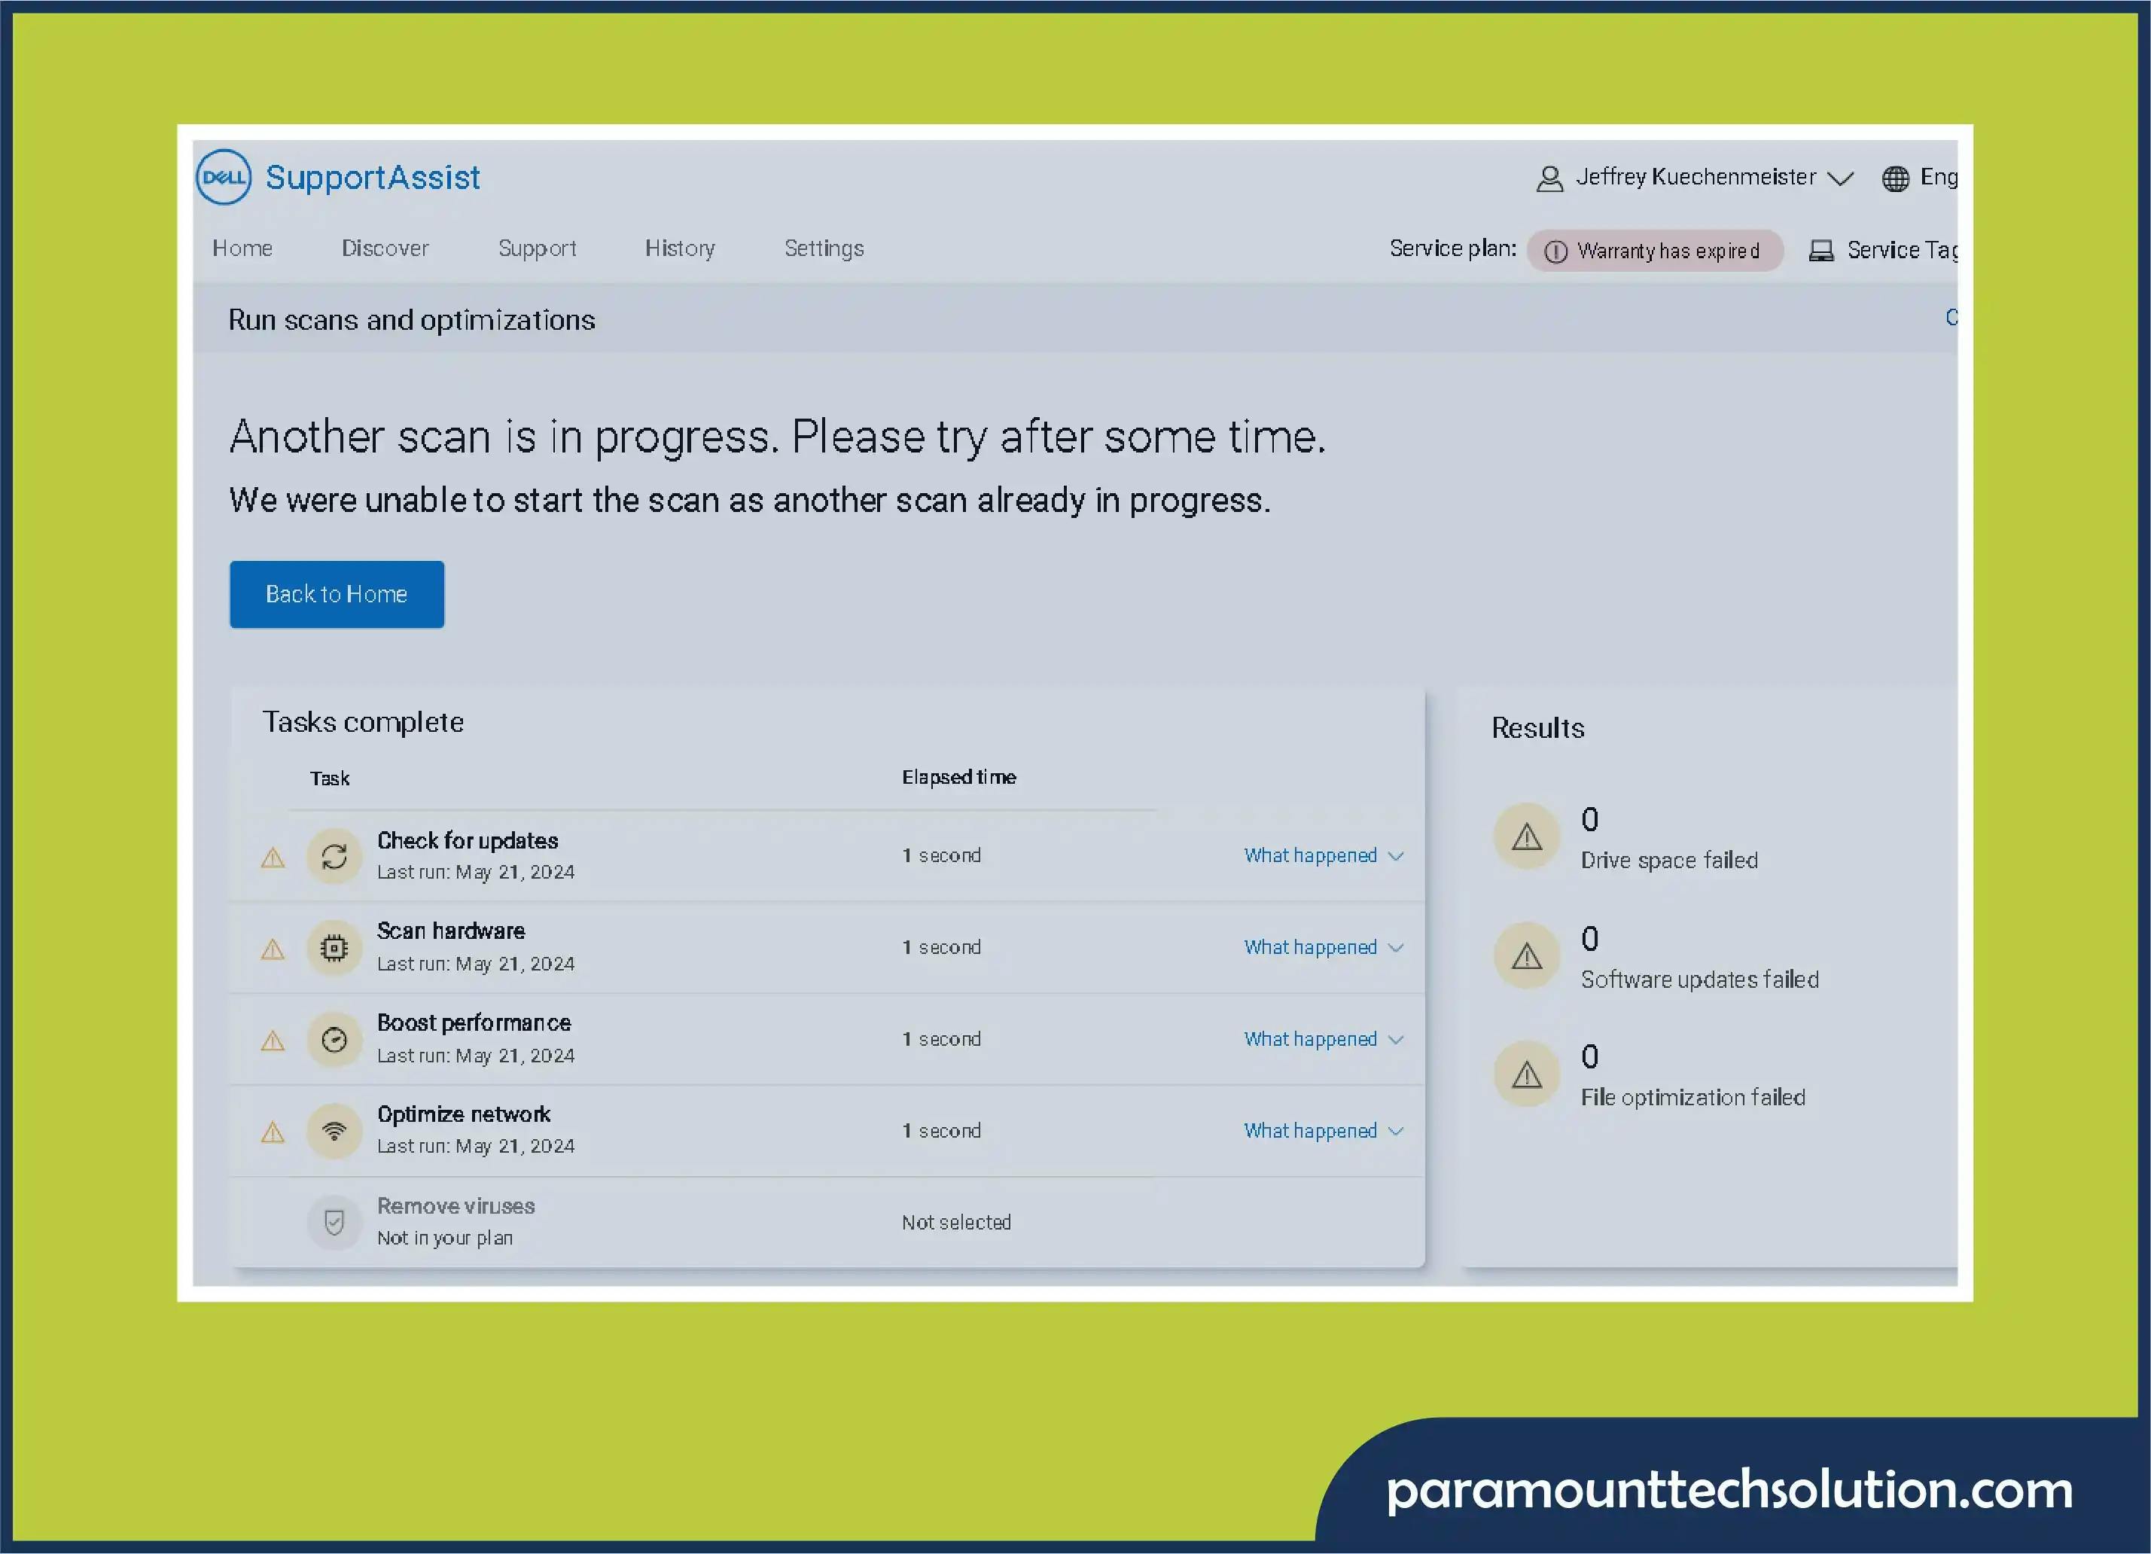2151x1554 pixels.
Task: Click the Check for updates refresh icon
Action: pos(334,857)
